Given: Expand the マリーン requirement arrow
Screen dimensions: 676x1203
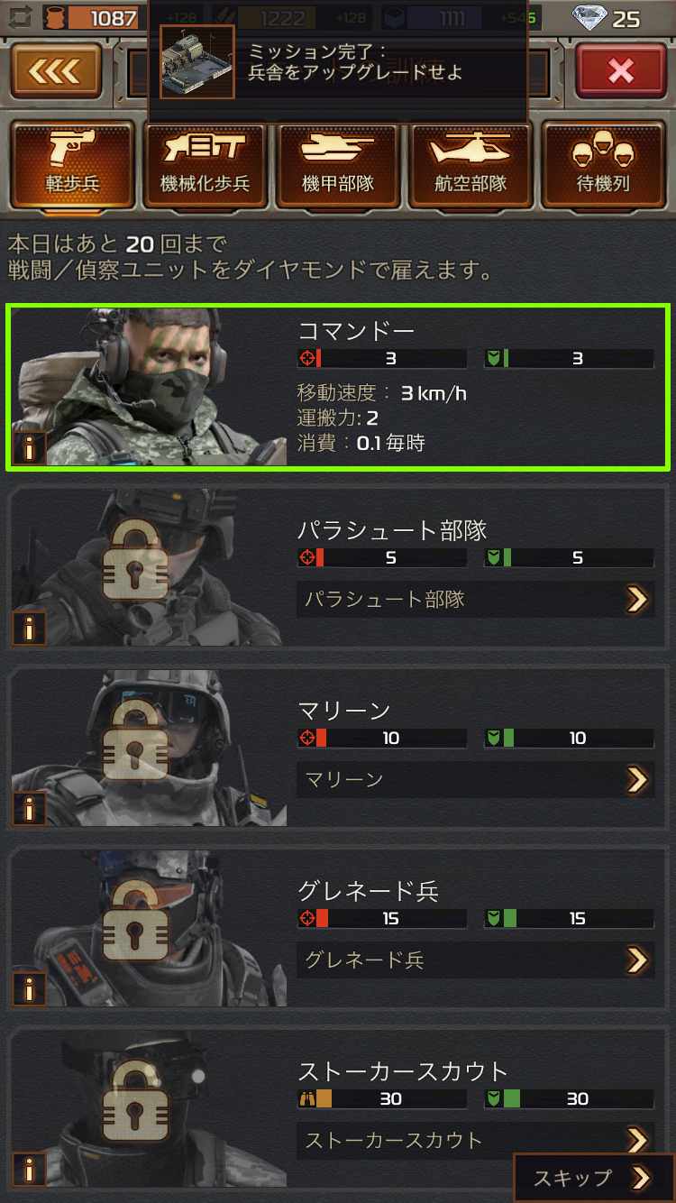Looking at the screenshot, I should [637, 779].
